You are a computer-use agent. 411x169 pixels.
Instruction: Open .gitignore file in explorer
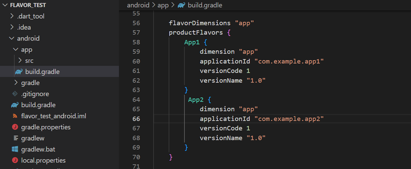[35, 94]
